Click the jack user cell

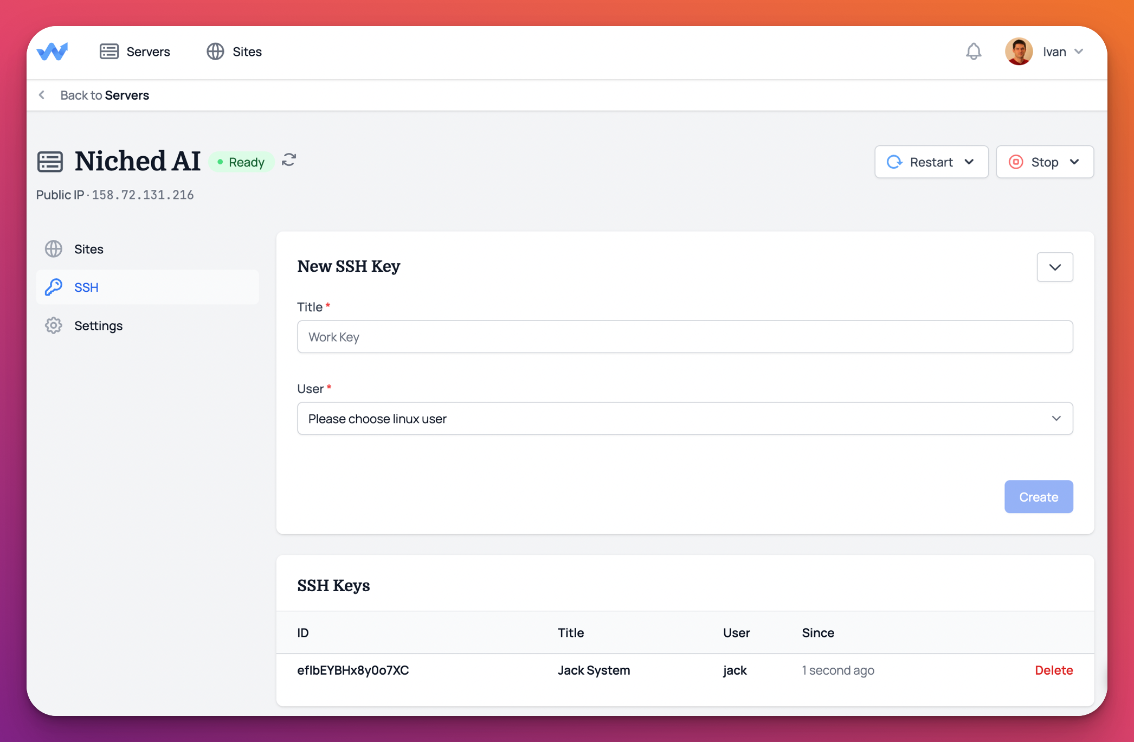734,670
